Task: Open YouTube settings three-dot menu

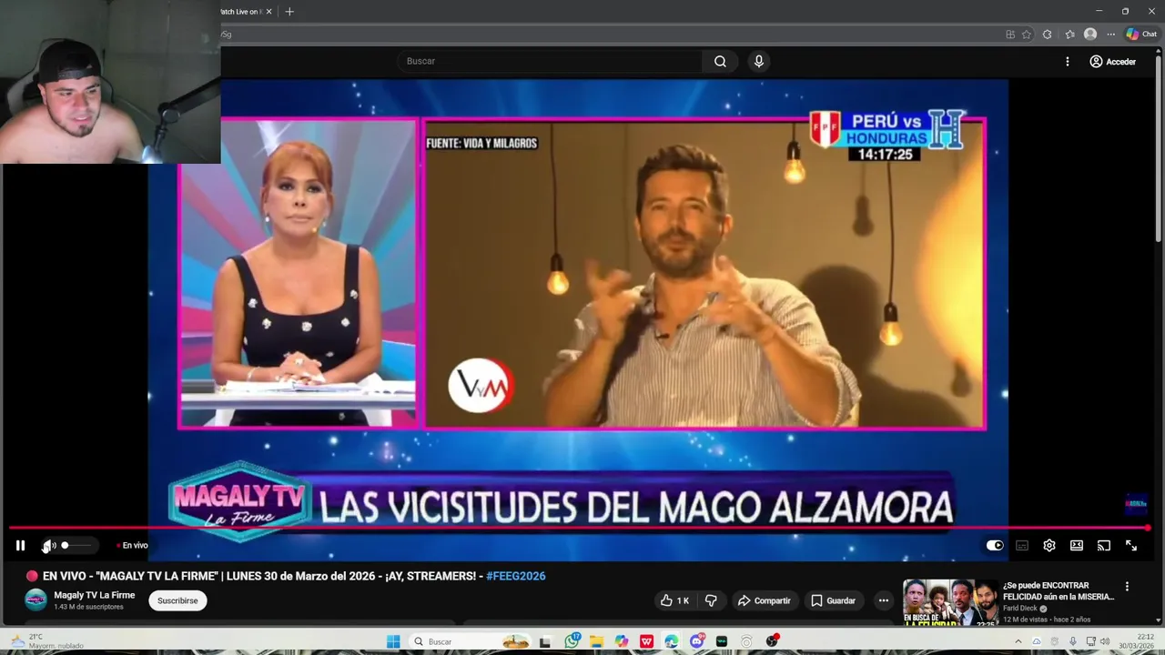Action: pyautogui.click(x=1068, y=61)
